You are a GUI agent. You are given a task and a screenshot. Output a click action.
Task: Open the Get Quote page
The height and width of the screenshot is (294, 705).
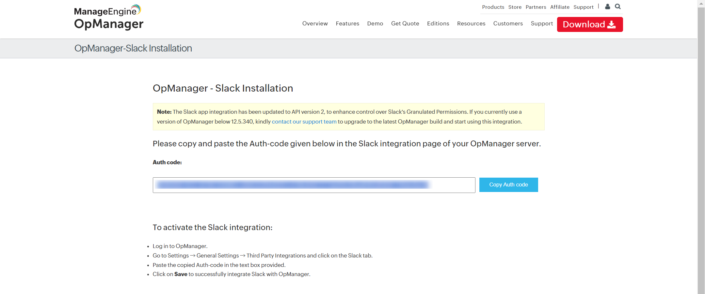point(405,23)
